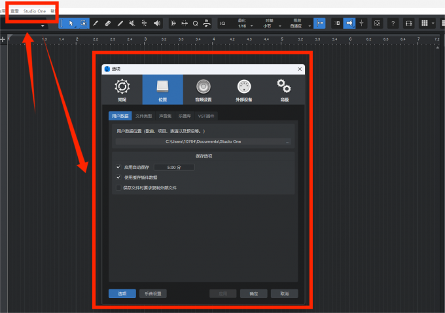Viewport: 445px width, 313px height.
Task: Open the 外部设备 external devices section
Action: [243, 90]
